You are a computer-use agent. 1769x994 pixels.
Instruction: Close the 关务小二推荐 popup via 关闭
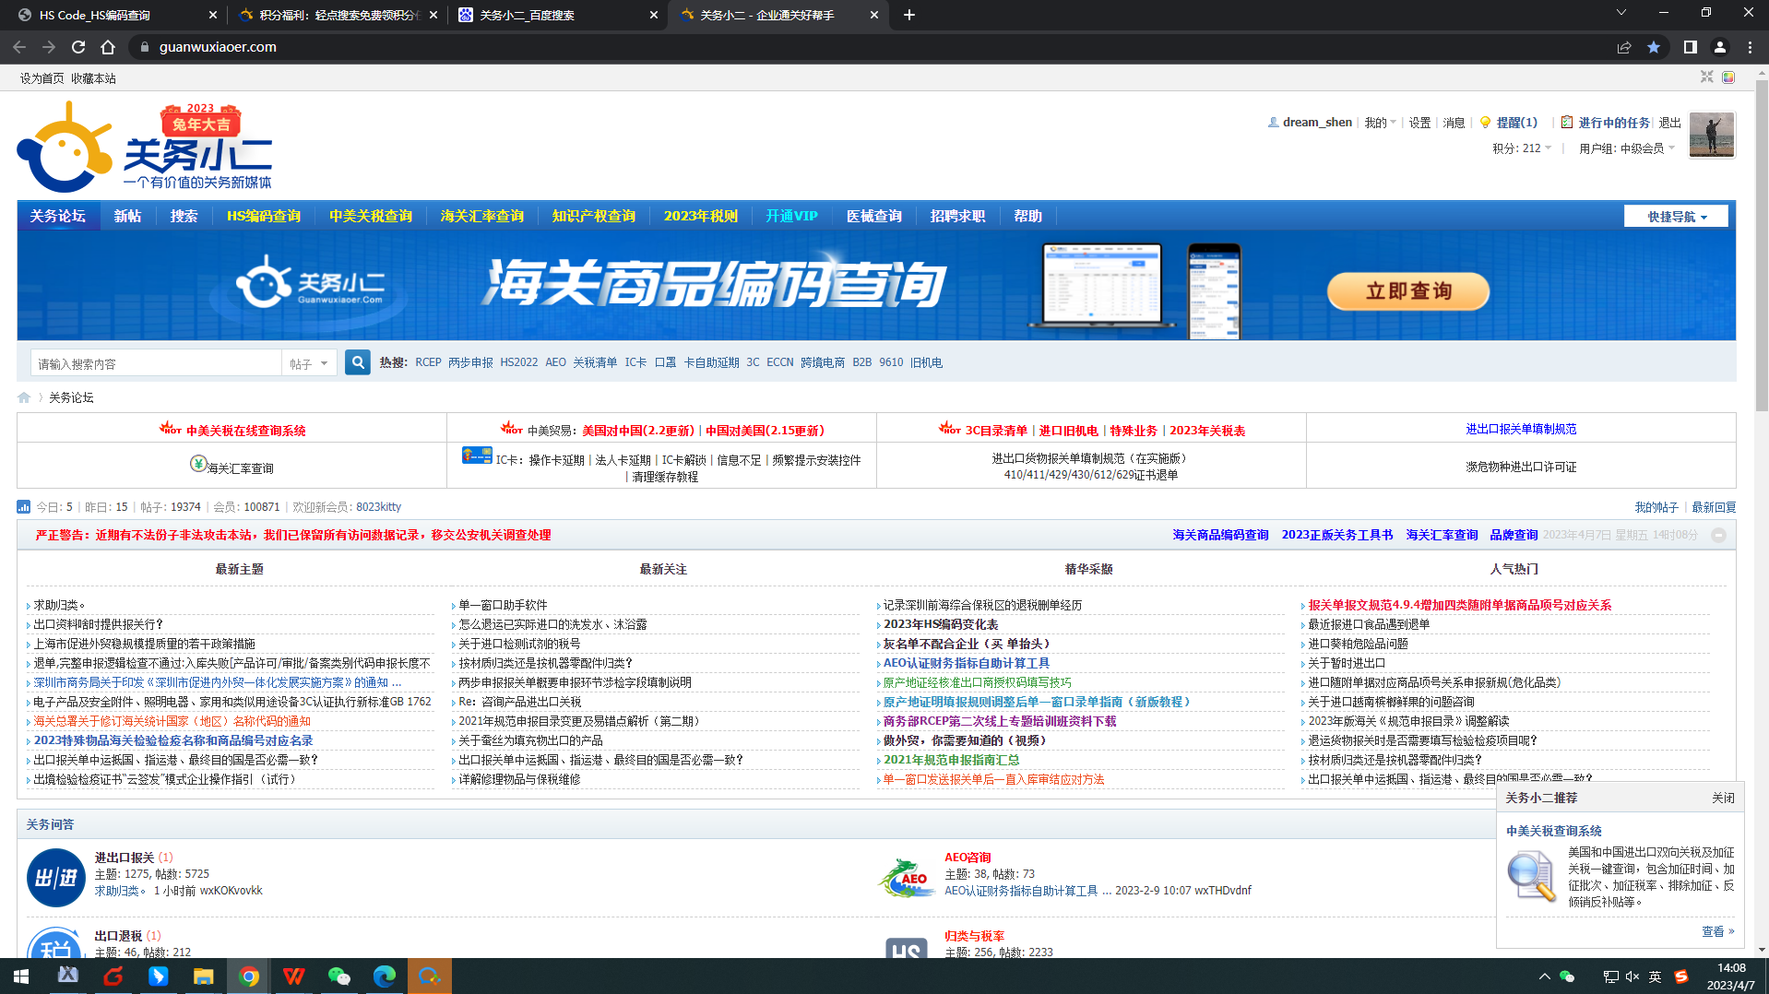pyautogui.click(x=1723, y=798)
